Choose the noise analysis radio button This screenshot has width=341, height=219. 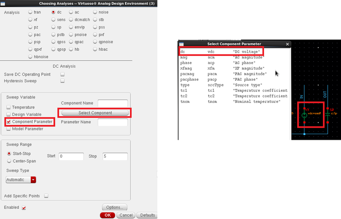95,12
